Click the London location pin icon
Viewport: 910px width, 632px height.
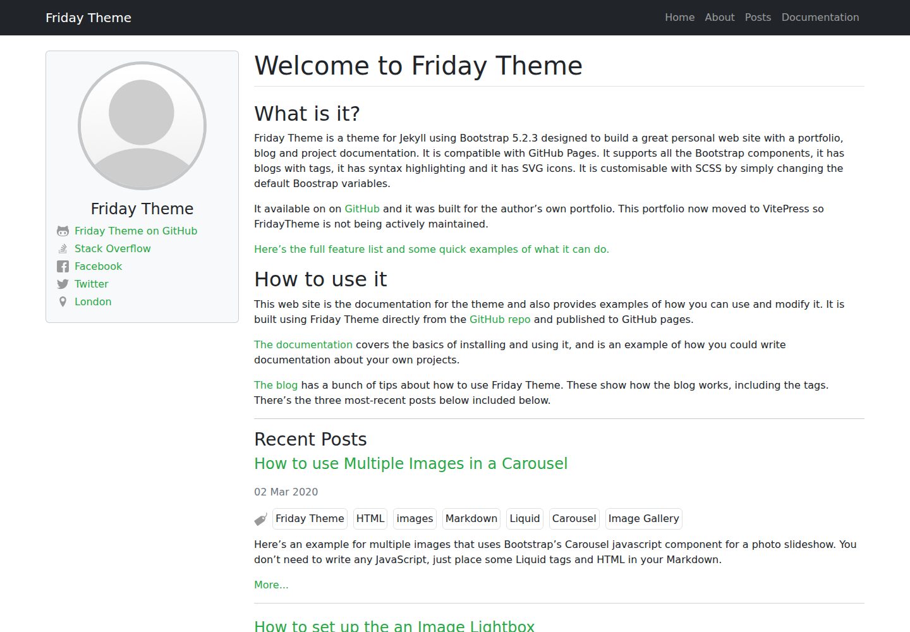[63, 302]
